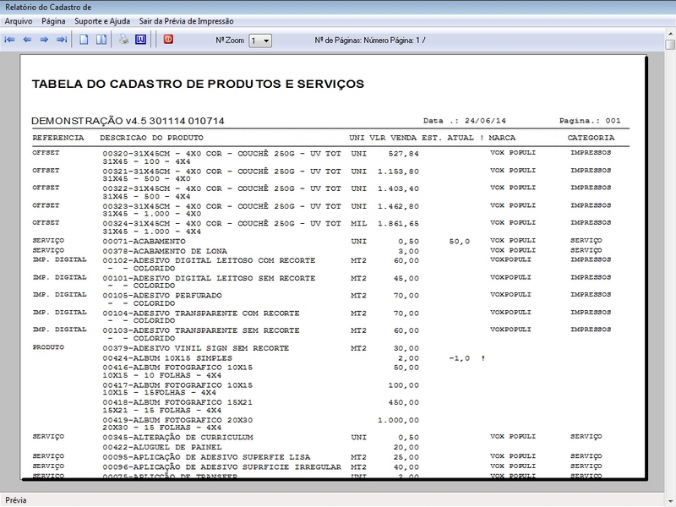Click the red power exit icon
The width and height of the screenshot is (676, 507).
[x=168, y=39]
